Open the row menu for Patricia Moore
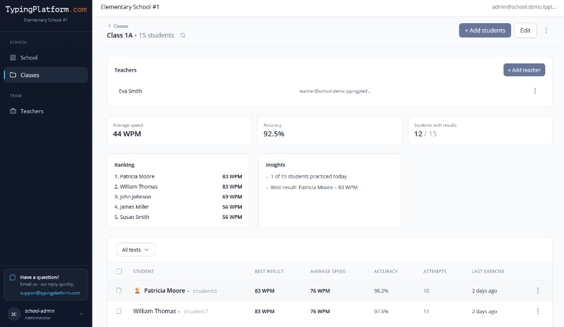This screenshot has width=564, height=327. (538, 291)
